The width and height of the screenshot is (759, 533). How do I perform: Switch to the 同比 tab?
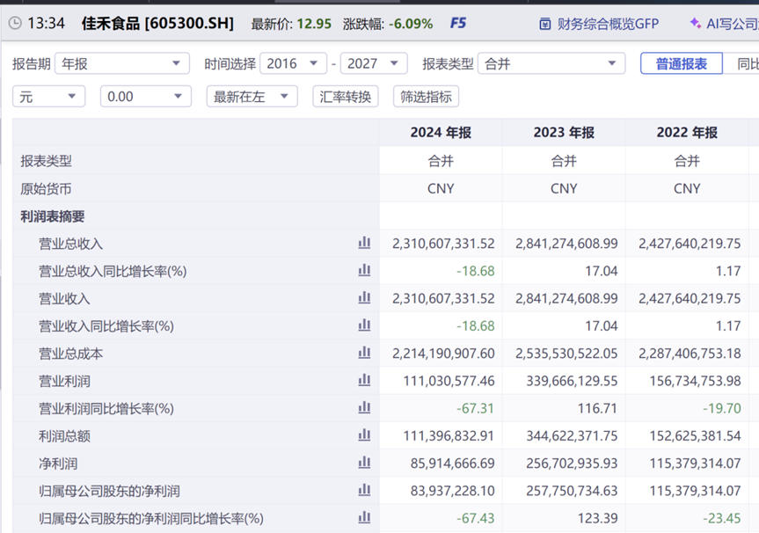745,63
